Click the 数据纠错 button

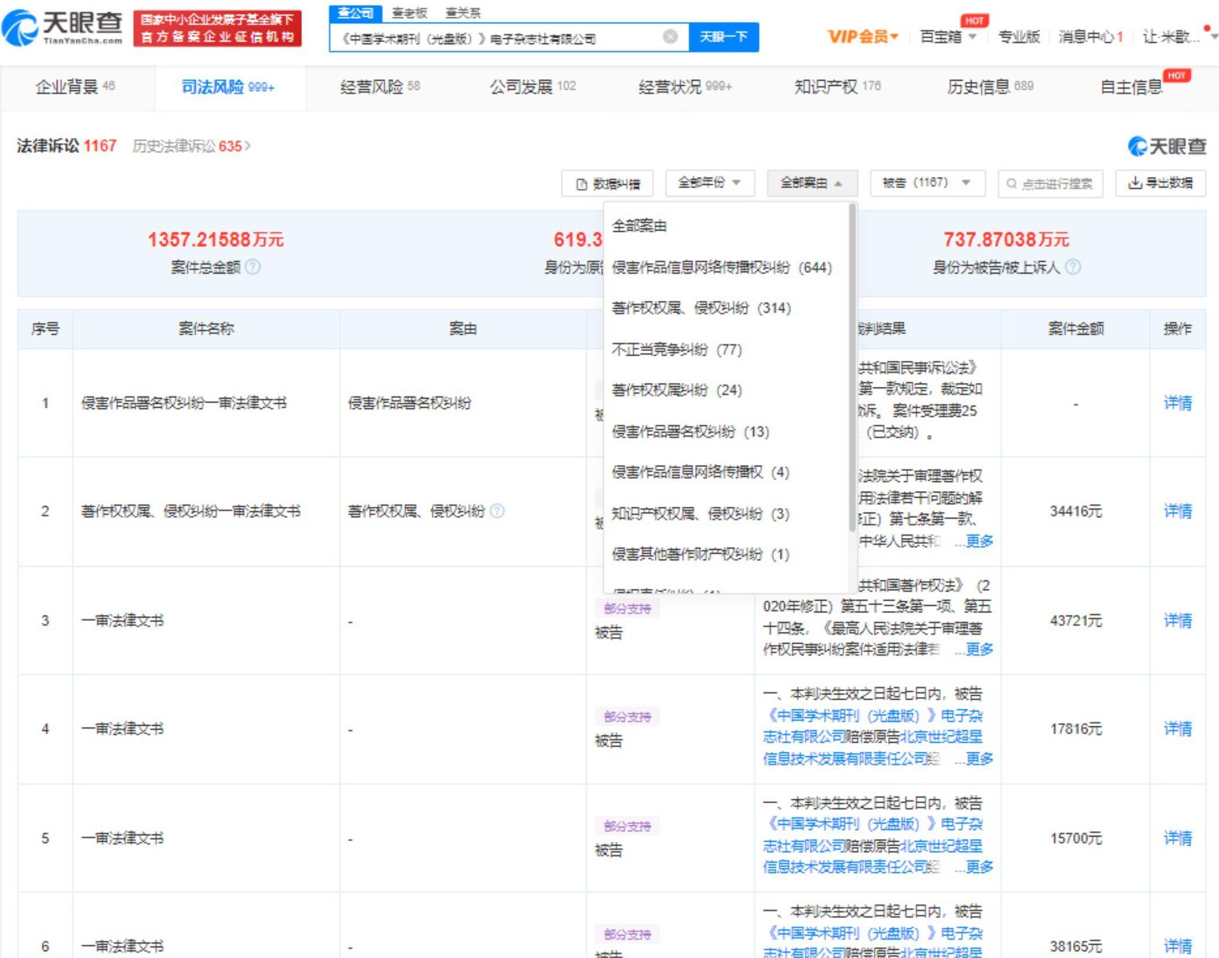pos(607,184)
